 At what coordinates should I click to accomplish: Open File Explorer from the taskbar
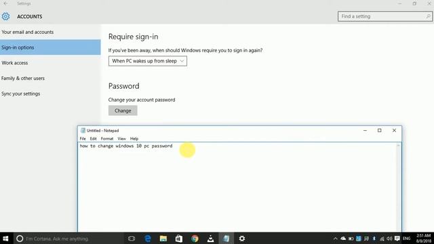point(163,239)
